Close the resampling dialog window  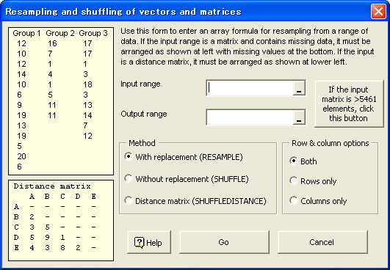click(x=378, y=12)
